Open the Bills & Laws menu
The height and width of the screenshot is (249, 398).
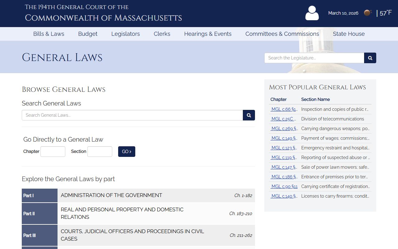[x=49, y=34]
